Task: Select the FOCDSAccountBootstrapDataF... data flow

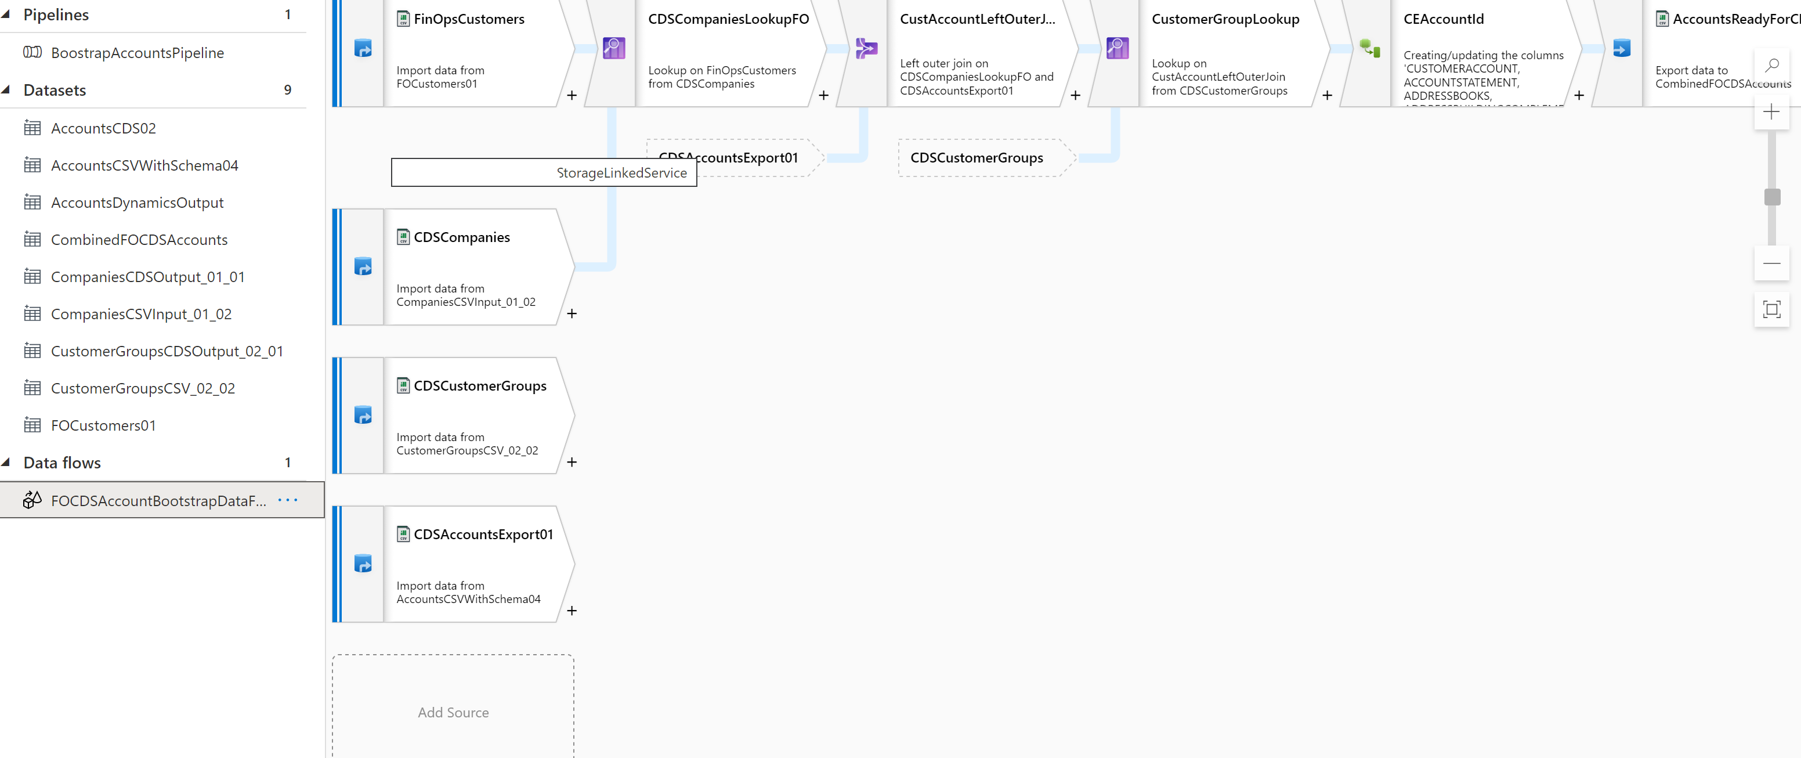Action: click(160, 500)
